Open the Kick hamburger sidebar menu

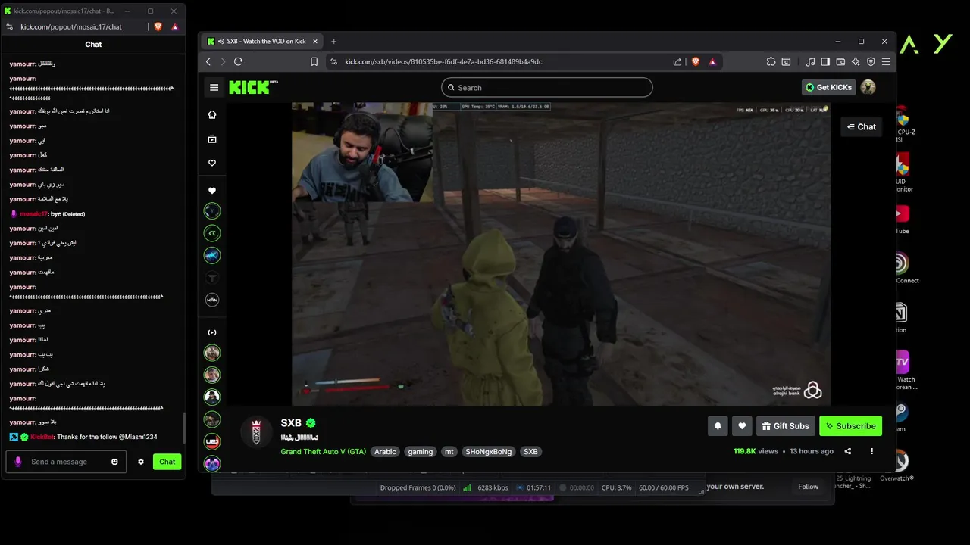pyautogui.click(x=214, y=88)
